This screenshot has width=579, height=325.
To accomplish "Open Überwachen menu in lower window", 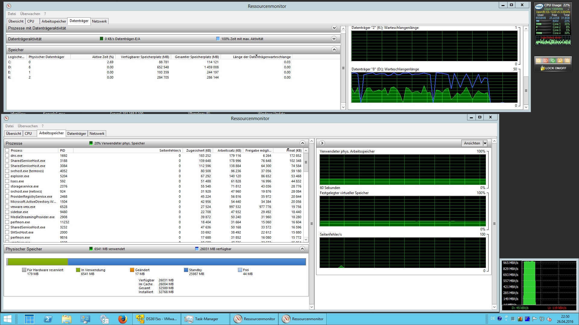I will tap(28, 126).
